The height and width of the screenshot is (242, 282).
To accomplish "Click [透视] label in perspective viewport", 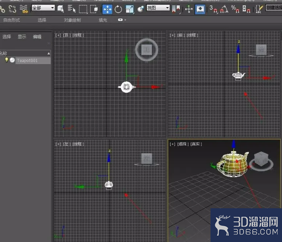I will click(183, 144).
